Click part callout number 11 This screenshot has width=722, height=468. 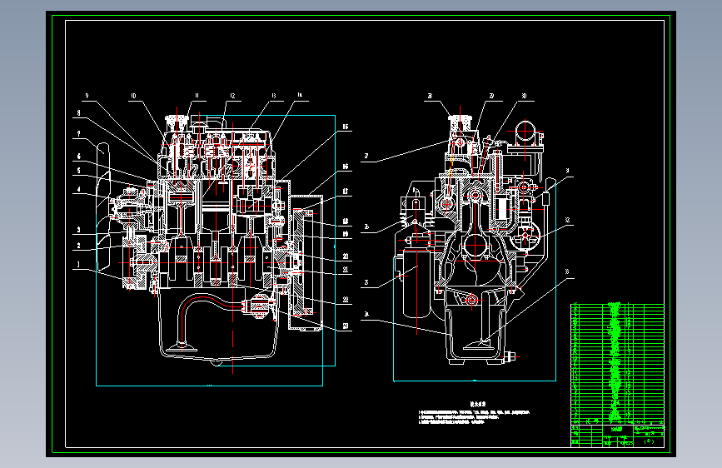197,96
